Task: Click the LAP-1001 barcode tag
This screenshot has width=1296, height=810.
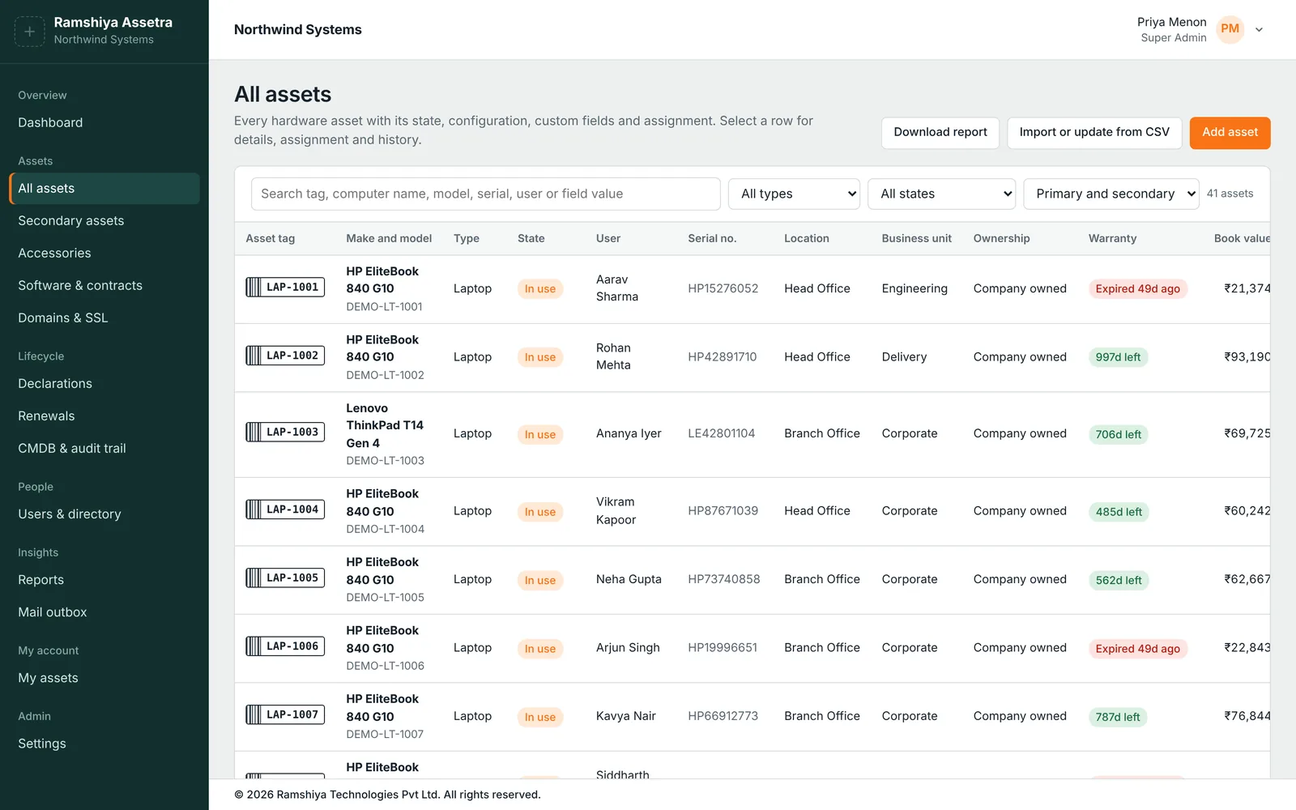Action: pyautogui.click(x=285, y=287)
